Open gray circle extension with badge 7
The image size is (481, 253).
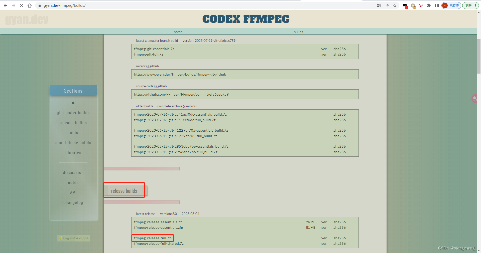click(413, 6)
